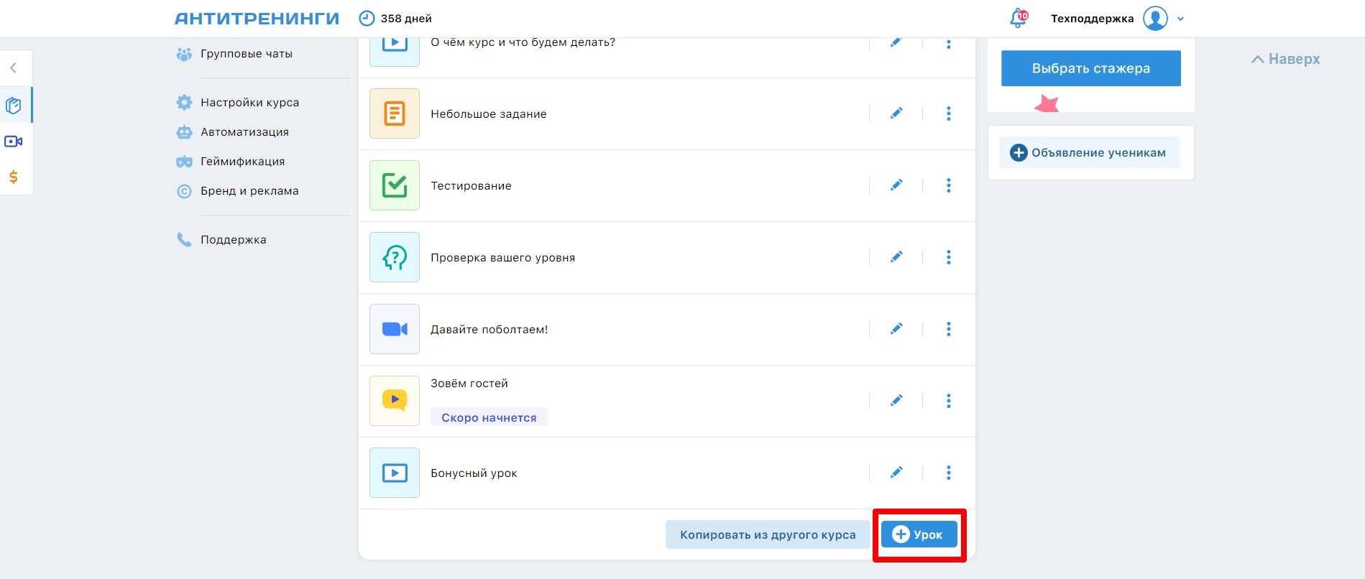Select the courses icon in left sidebar
This screenshot has height=579, width=1365.
[x=14, y=106]
